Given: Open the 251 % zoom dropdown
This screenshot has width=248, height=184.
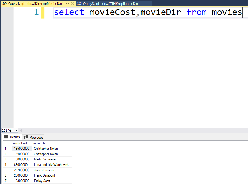Looking at the screenshot, I should tap(17, 130).
